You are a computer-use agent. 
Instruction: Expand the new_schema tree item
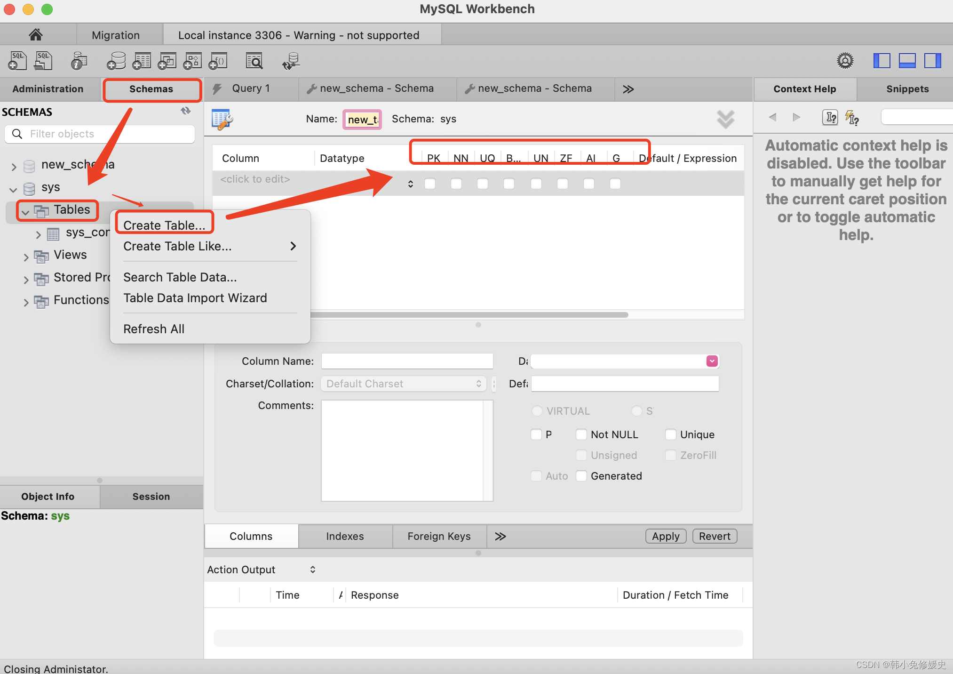click(x=11, y=163)
